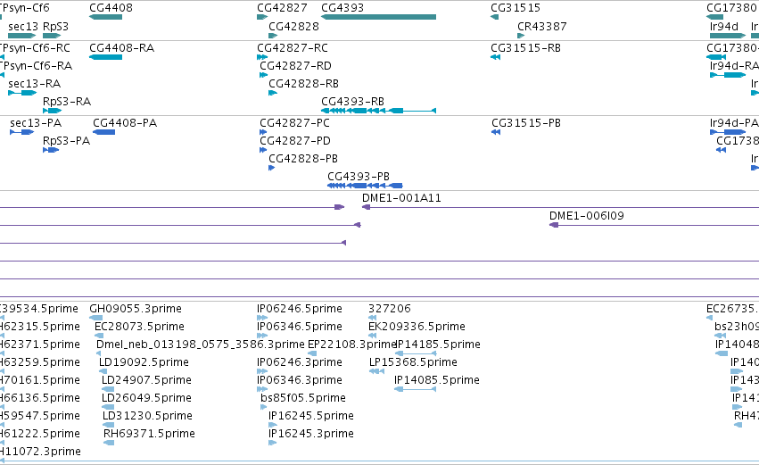
Task: Select protein sec13-PA
Action: 36,123
